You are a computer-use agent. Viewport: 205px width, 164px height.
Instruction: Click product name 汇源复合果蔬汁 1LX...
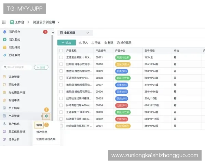click(79, 57)
